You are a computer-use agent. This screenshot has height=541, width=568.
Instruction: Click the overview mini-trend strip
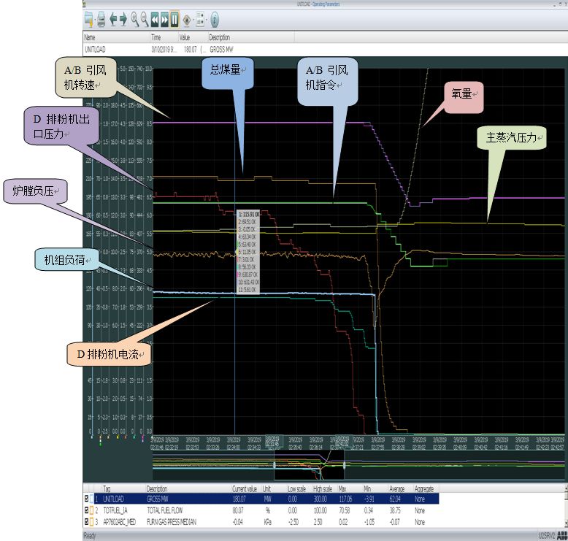[358, 465]
